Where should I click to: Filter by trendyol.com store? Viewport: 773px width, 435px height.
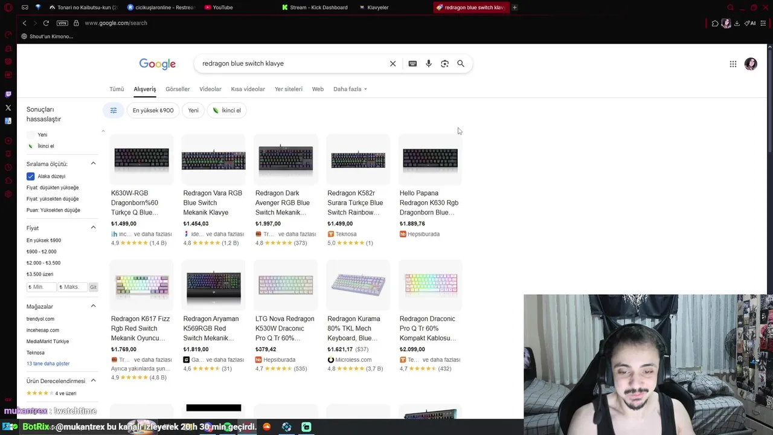click(40, 319)
